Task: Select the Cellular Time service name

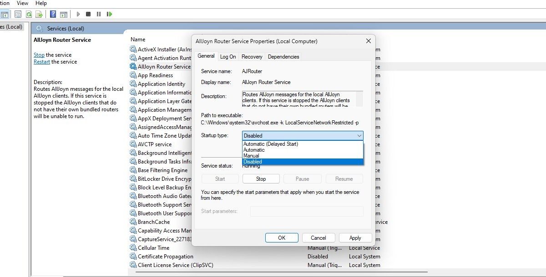Action: 153,248
